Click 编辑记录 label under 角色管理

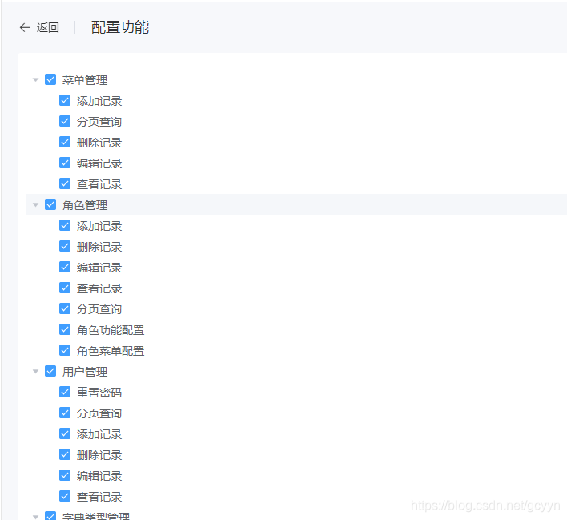pos(99,268)
